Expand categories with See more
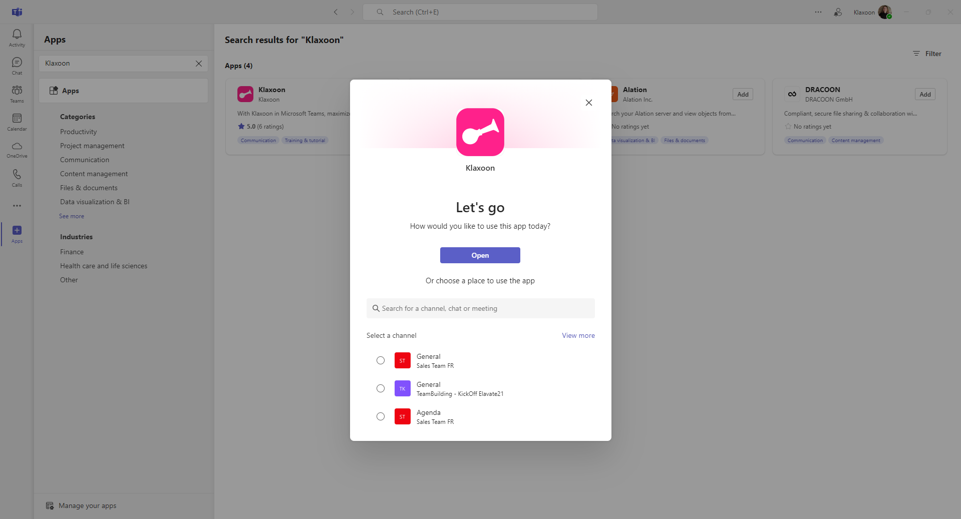 coord(72,216)
